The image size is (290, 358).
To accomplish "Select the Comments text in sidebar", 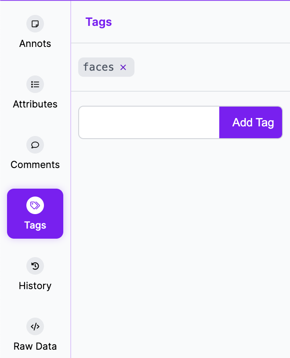I will click(x=35, y=165).
